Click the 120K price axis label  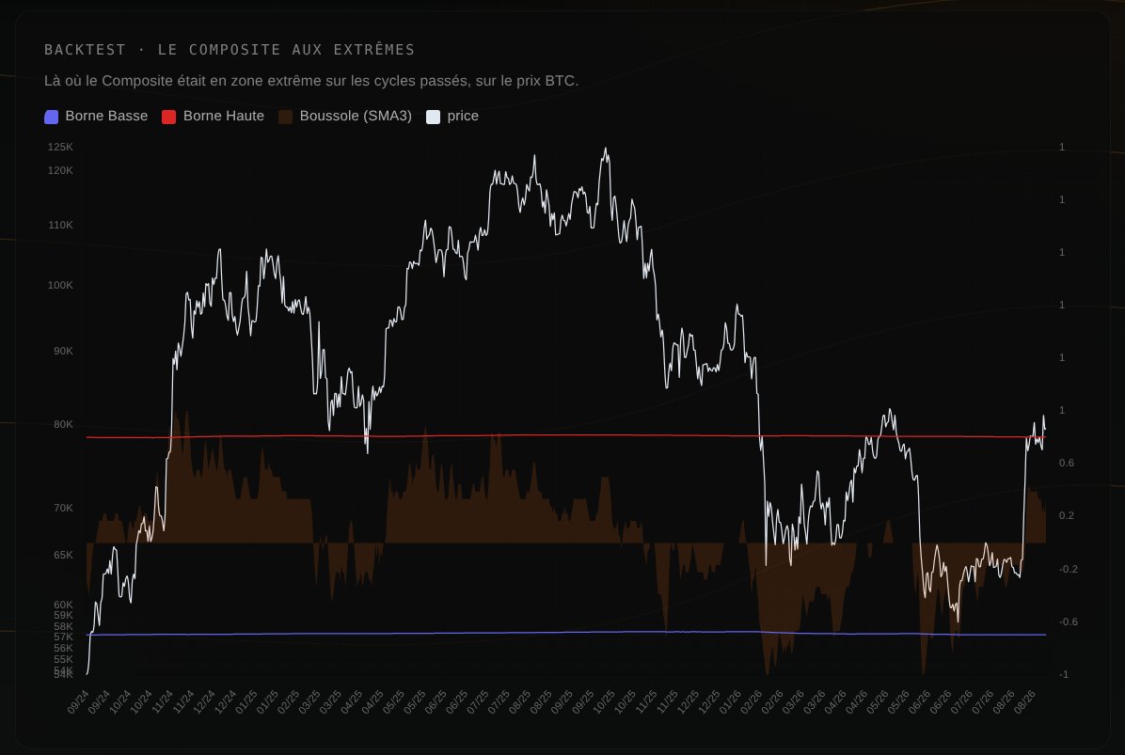pyautogui.click(x=60, y=170)
